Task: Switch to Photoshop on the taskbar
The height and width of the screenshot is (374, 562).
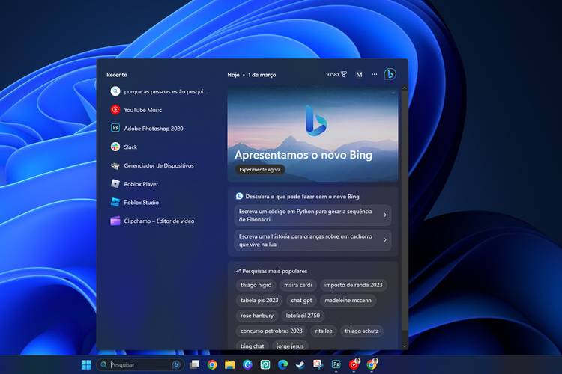Action: pos(336,364)
